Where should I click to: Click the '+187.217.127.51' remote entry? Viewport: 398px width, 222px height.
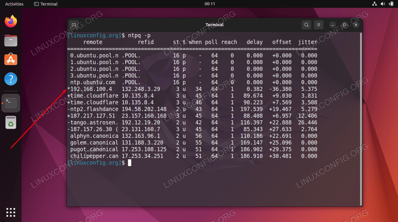[91, 116]
